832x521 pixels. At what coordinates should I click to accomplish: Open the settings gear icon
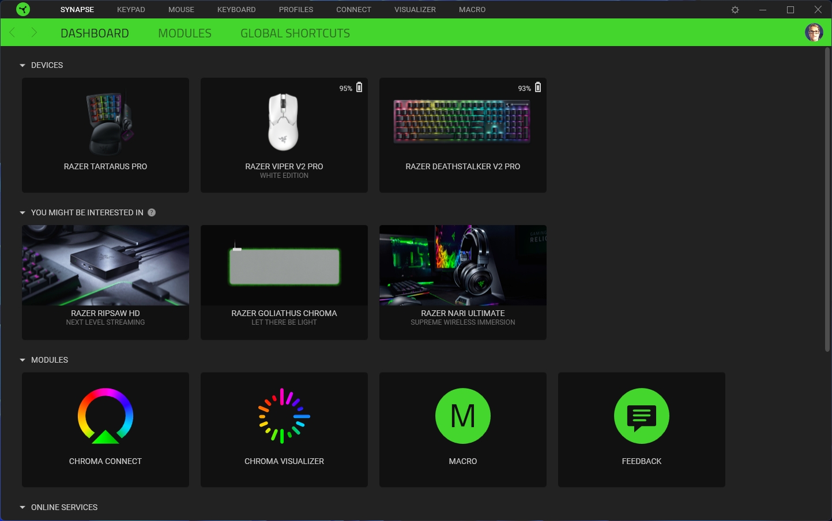coord(735,10)
